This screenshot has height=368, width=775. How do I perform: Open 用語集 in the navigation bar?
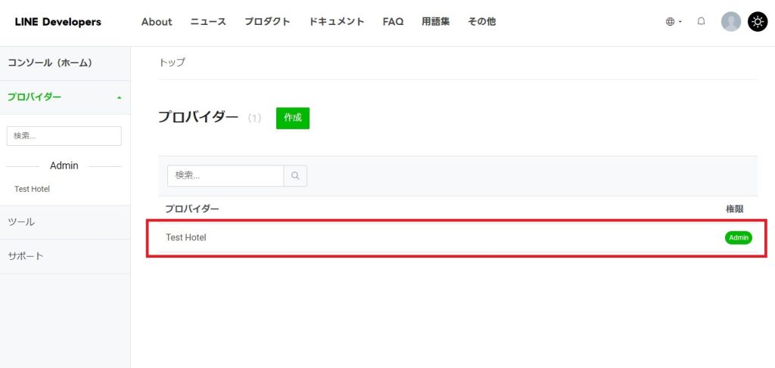(435, 22)
